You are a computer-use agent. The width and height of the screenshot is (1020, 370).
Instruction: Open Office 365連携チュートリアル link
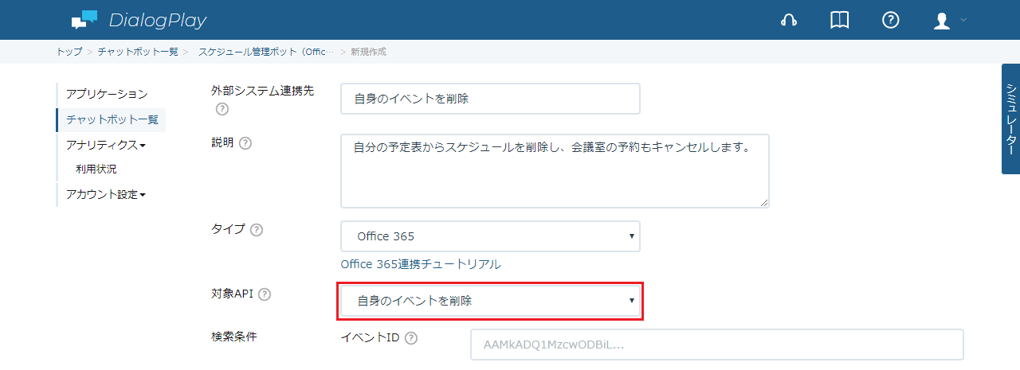click(x=421, y=264)
